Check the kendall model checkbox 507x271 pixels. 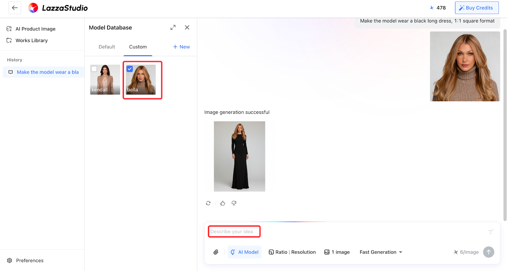94,69
